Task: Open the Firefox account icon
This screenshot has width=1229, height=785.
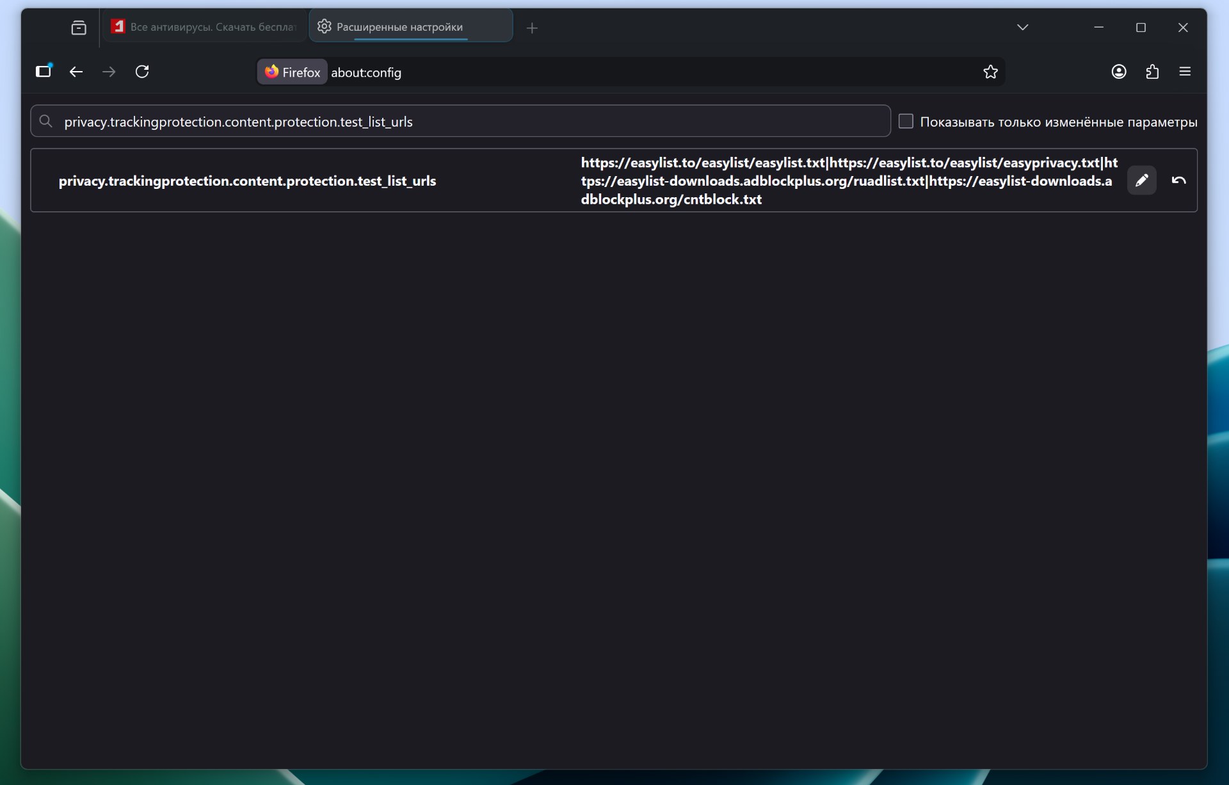Action: coord(1118,72)
